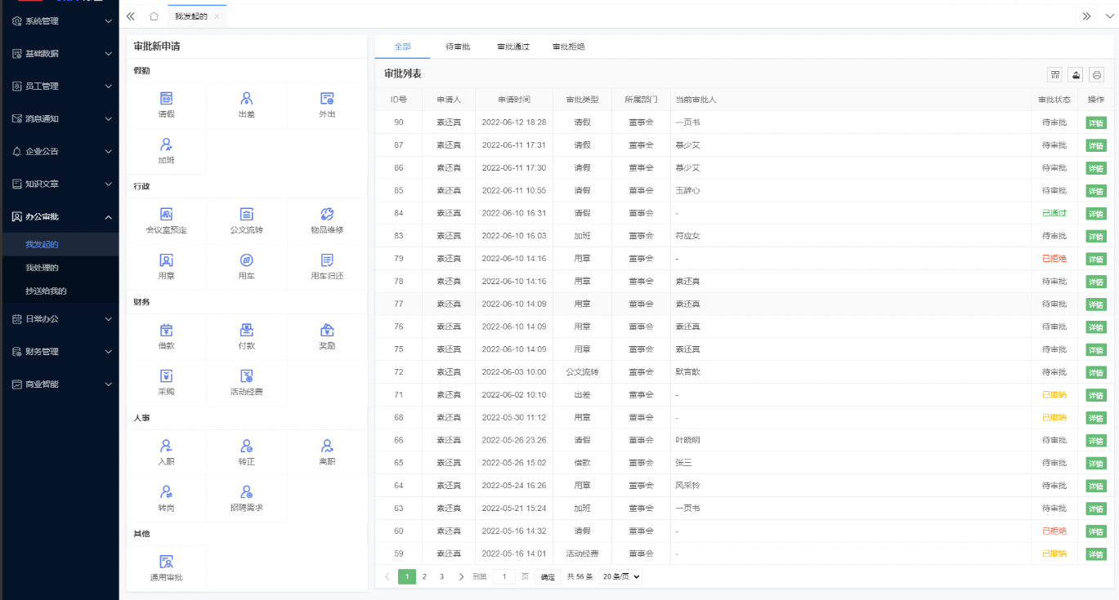Viewport: 1119px width, 600px height.
Task: Select 抄送给我的 sidebar item
Action: point(59,291)
